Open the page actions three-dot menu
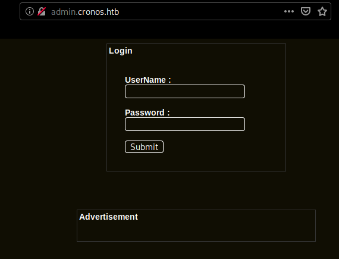The width and height of the screenshot is (339, 259). click(x=289, y=11)
